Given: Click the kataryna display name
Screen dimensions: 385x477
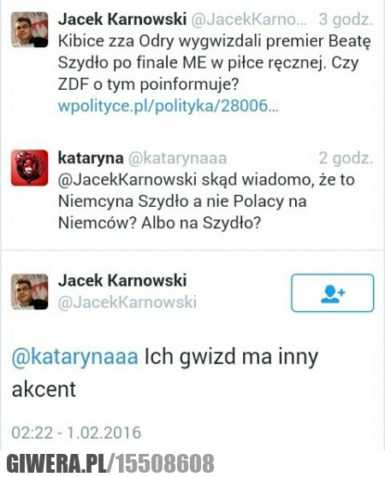Looking at the screenshot, I should click(x=91, y=158).
